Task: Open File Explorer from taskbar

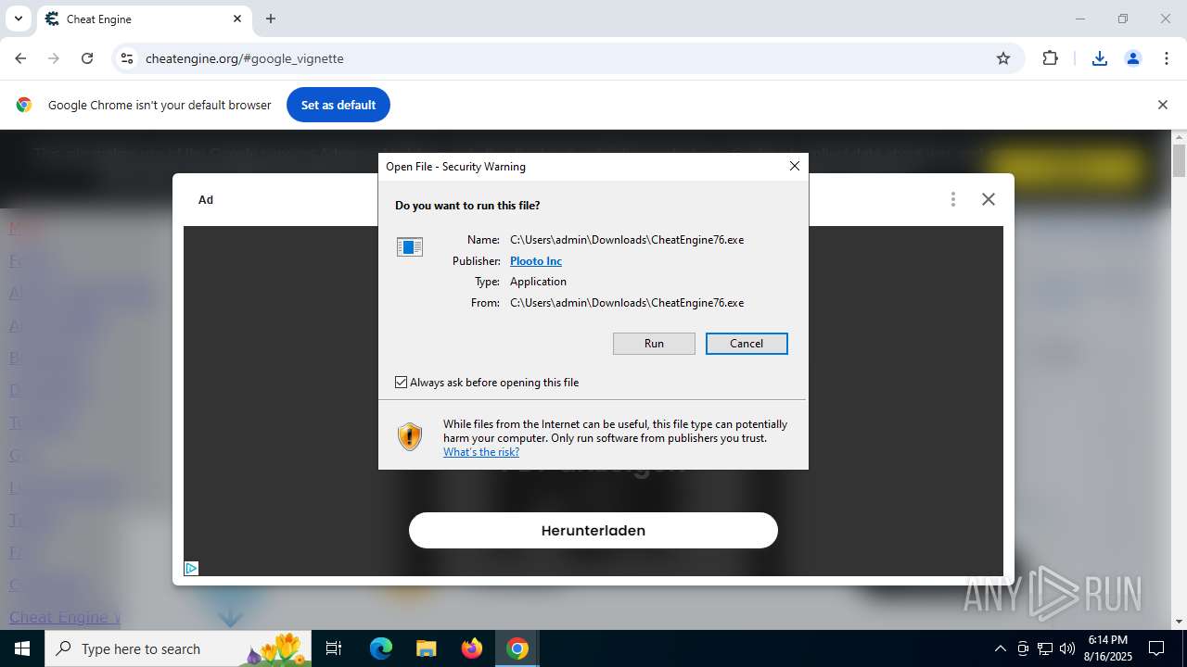Action: [426, 648]
